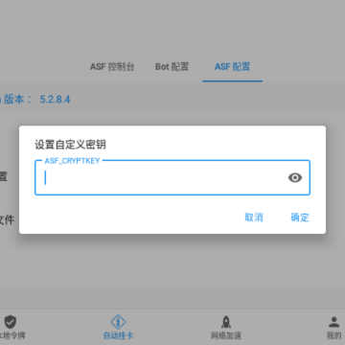
Task: Confirm with the 确定 button
Action: click(x=300, y=218)
